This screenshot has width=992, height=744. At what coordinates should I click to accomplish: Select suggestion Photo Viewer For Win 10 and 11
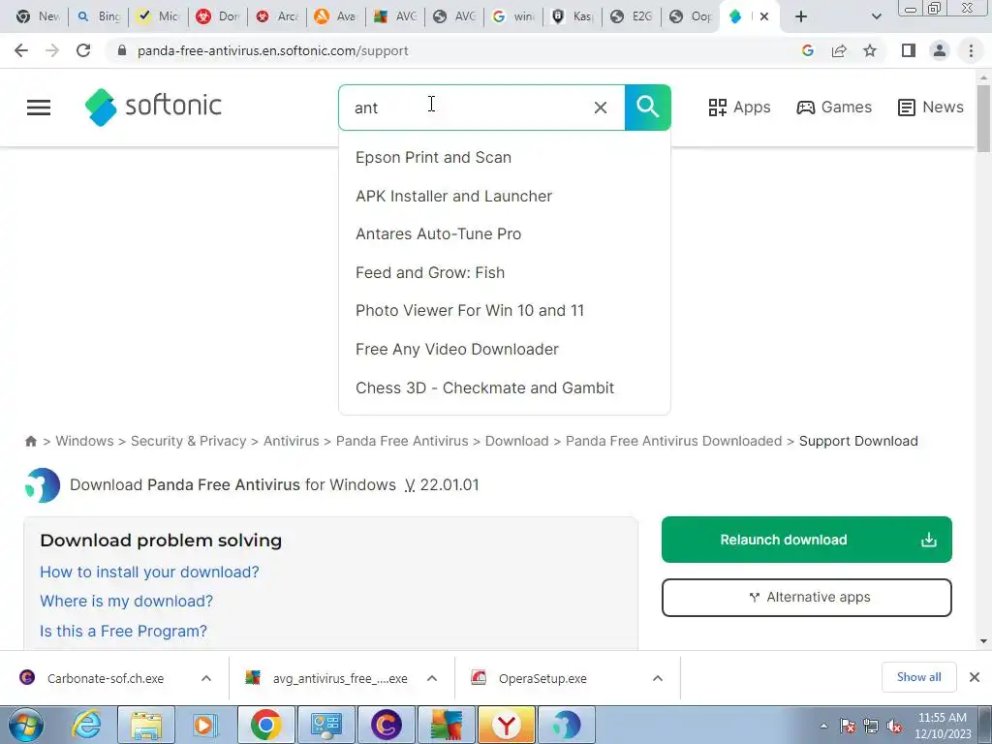click(x=504, y=311)
